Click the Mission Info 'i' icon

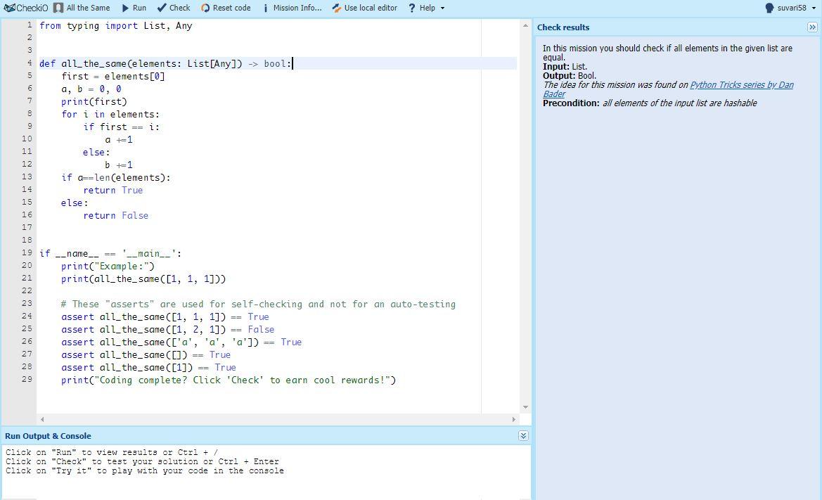(x=265, y=8)
